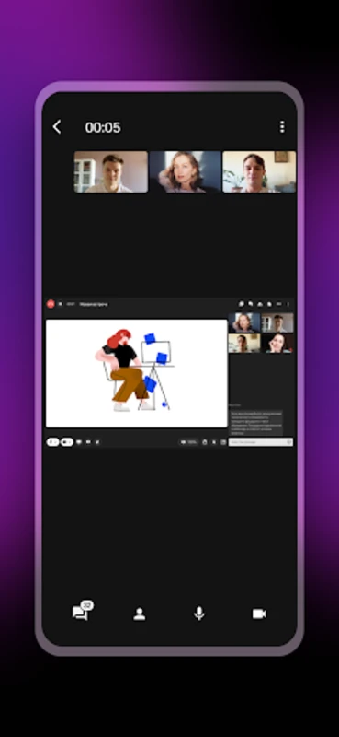Select the man's video thumbnail on the left
This screenshot has height=737, width=339.
110,172
